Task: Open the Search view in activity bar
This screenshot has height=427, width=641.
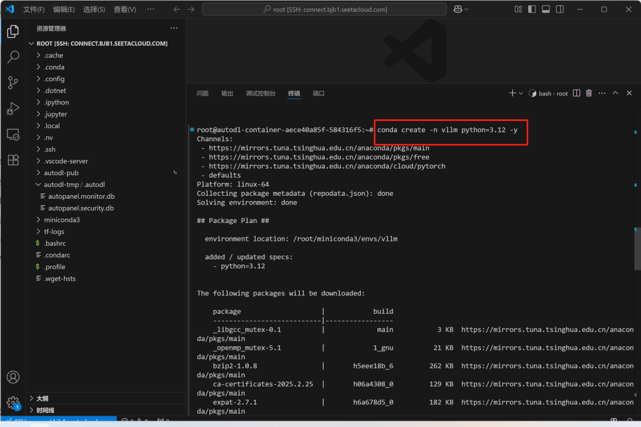Action: pos(13,57)
